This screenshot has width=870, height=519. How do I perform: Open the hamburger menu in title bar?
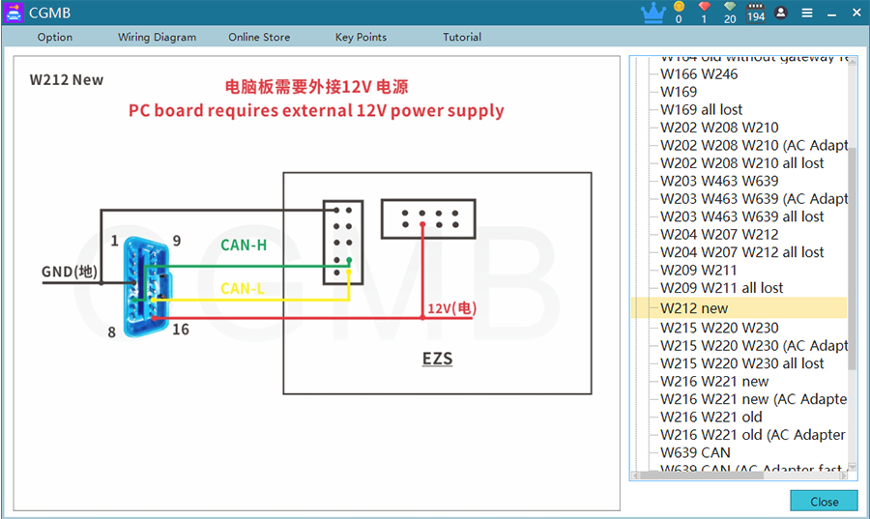point(807,13)
